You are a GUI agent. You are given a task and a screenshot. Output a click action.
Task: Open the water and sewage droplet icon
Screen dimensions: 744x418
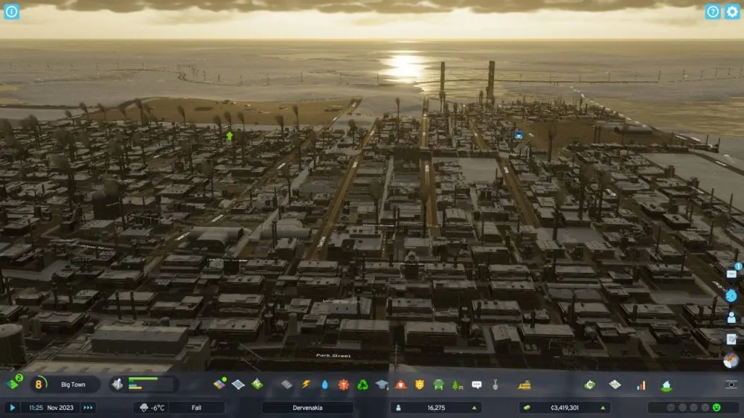click(x=325, y=385)
